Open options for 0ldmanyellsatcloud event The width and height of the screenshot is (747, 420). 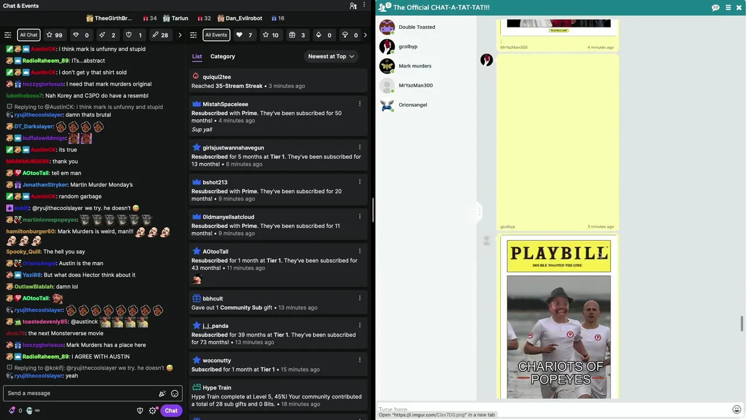click(x=359, y=216)
